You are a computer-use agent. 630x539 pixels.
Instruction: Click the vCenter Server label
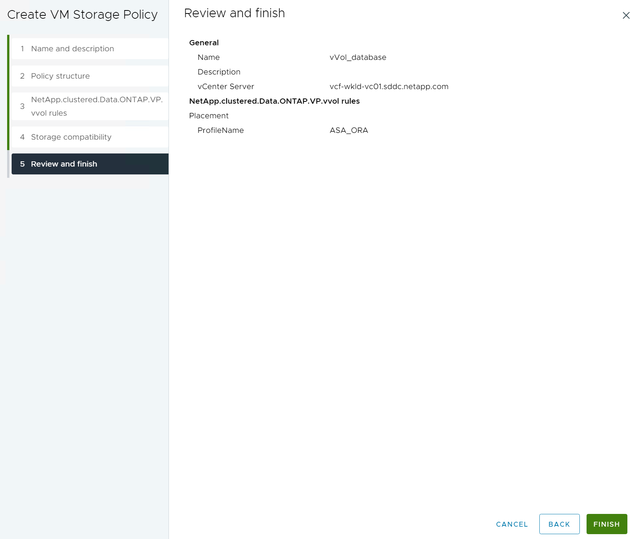(225, 86)
